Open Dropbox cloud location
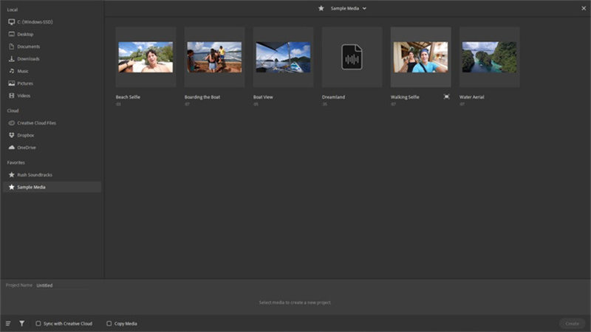 [26, 135]
